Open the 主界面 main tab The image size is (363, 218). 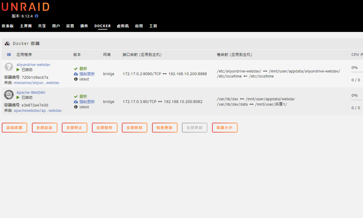click(26, 26)
